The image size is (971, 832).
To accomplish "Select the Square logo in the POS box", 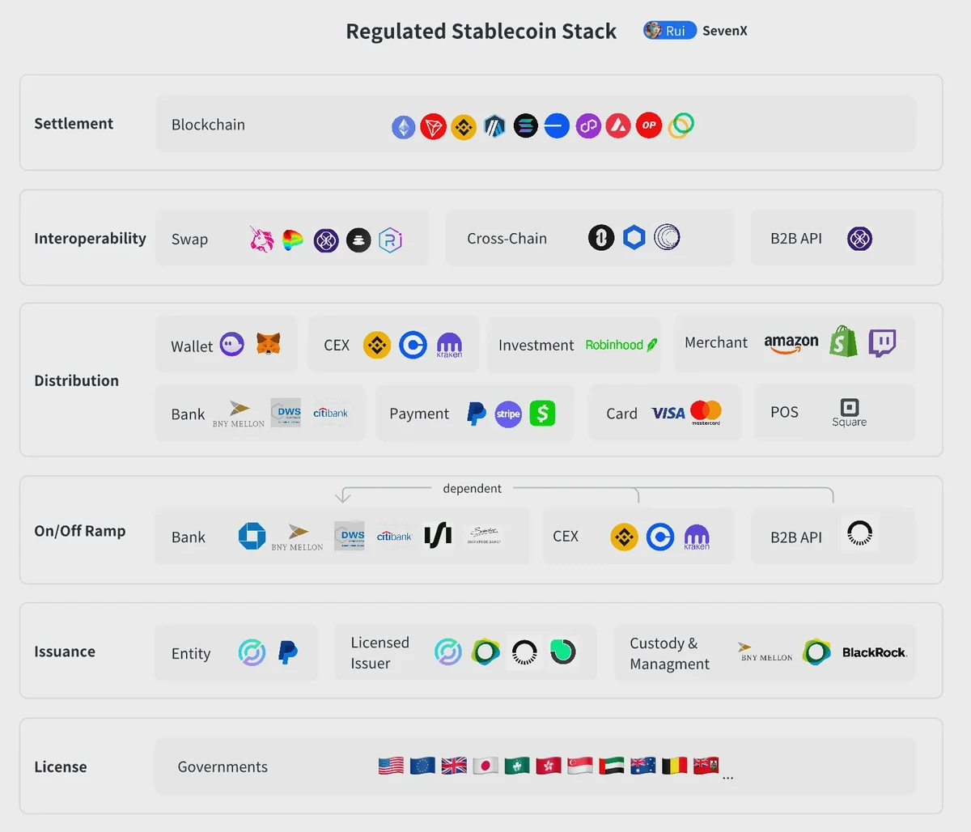I will (849, 412).
